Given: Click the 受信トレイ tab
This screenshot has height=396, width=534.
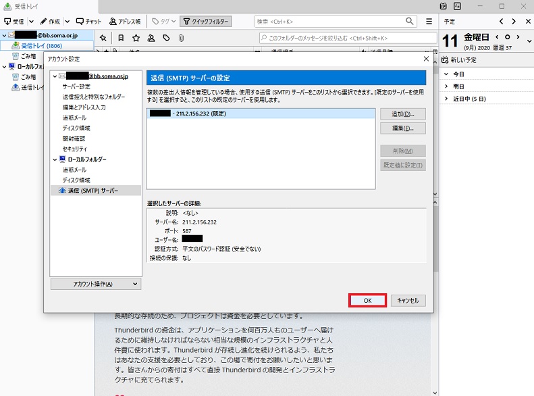Looking at the screenshot, I should point(49,7).
